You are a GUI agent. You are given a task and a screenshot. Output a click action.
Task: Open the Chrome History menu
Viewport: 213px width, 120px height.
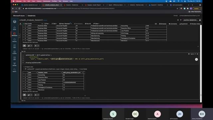(39, 1)
